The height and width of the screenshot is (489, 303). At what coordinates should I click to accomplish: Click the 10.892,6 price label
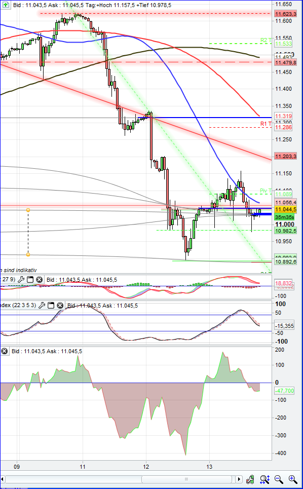pos(285,261)
